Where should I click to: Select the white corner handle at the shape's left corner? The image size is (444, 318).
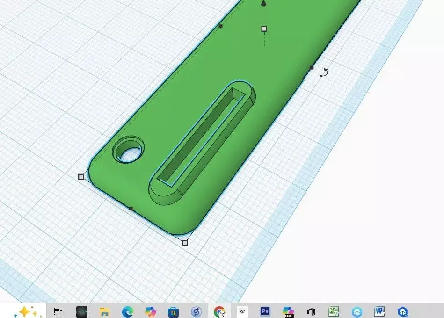pyautogui.click(x=81, y=177)
